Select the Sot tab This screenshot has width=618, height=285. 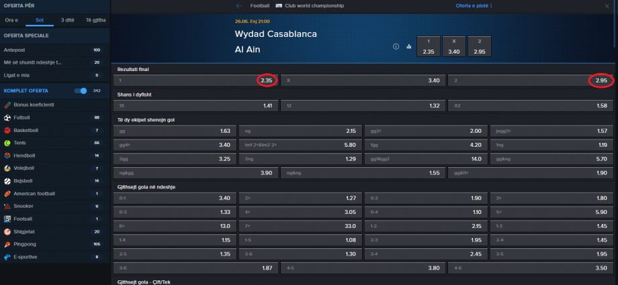pos(40,19)
